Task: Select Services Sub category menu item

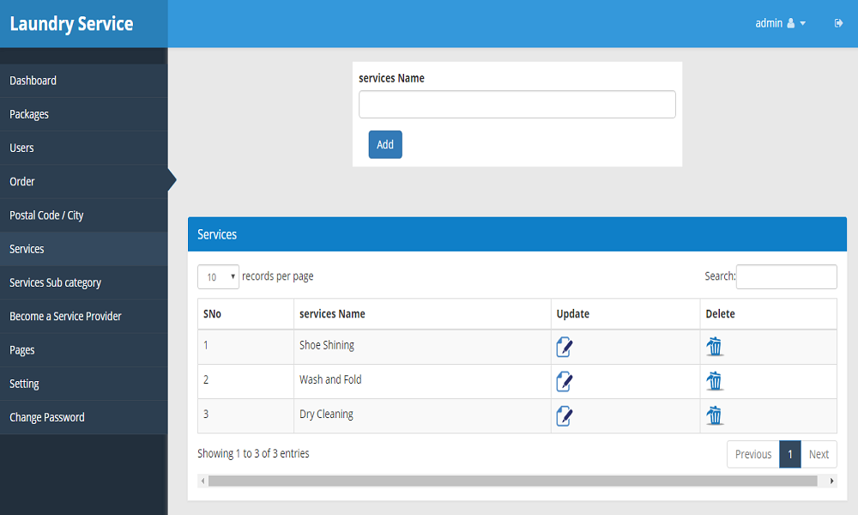Action: point(55,282)
